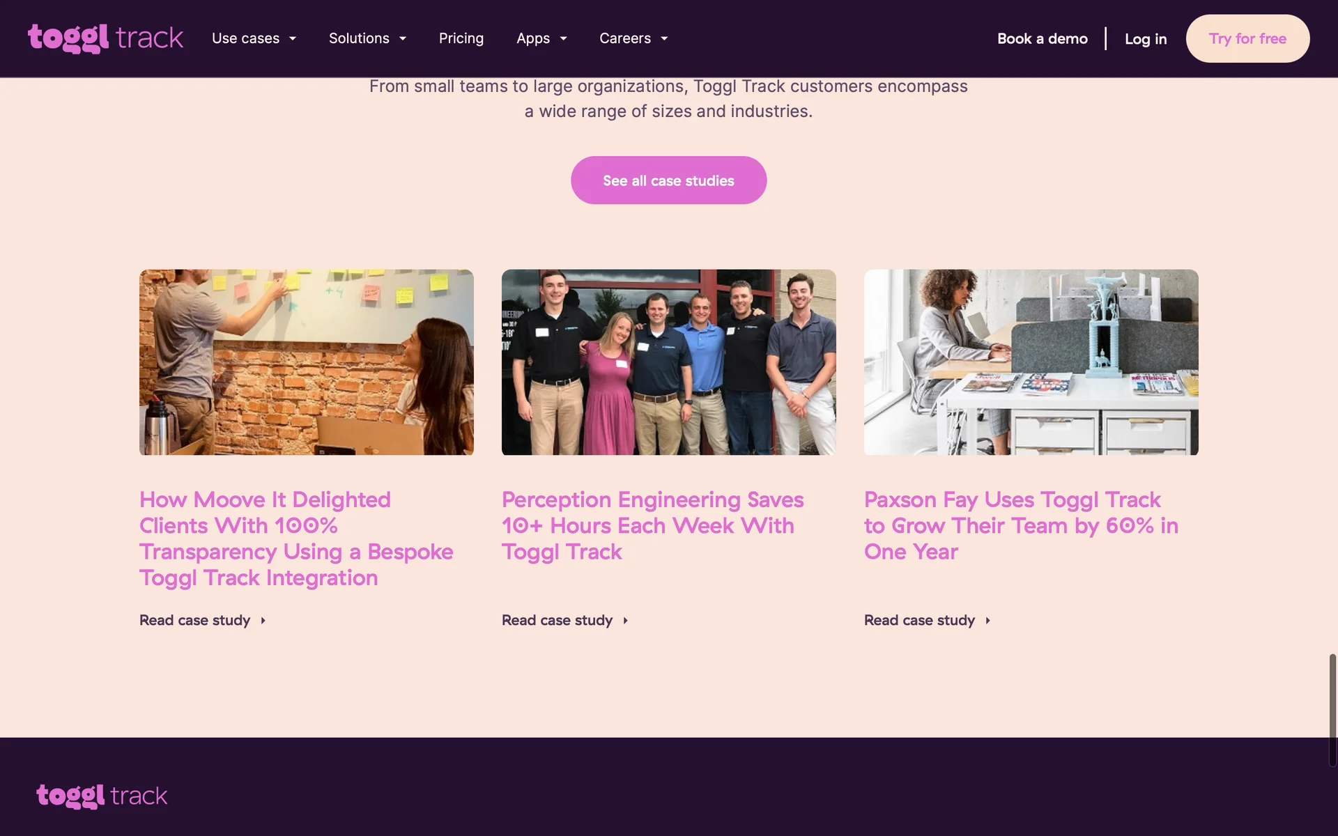This screenshot has height=836, width=1338.
Task: Click See all case studies button
Action: pos(668,180)
